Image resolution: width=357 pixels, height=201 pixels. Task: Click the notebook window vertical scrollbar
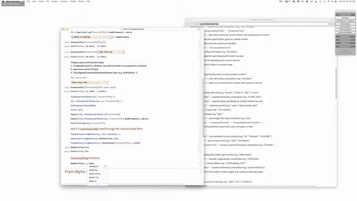(x=202, y=108)
